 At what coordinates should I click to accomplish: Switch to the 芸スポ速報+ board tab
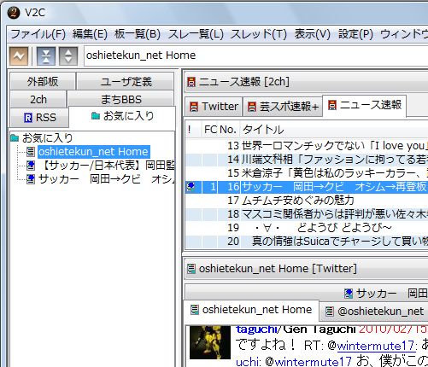tap(283, 107)
